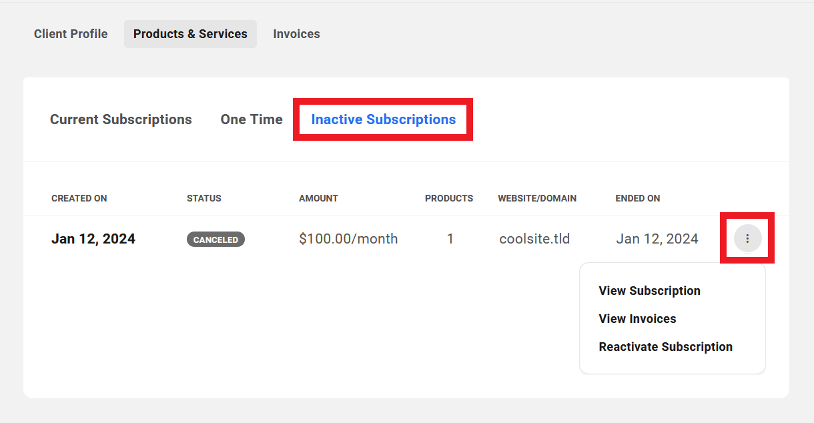This screenshot has height=423, width=814.
Task: Choose View Subscription from the menu
Action: pos(649,290)
